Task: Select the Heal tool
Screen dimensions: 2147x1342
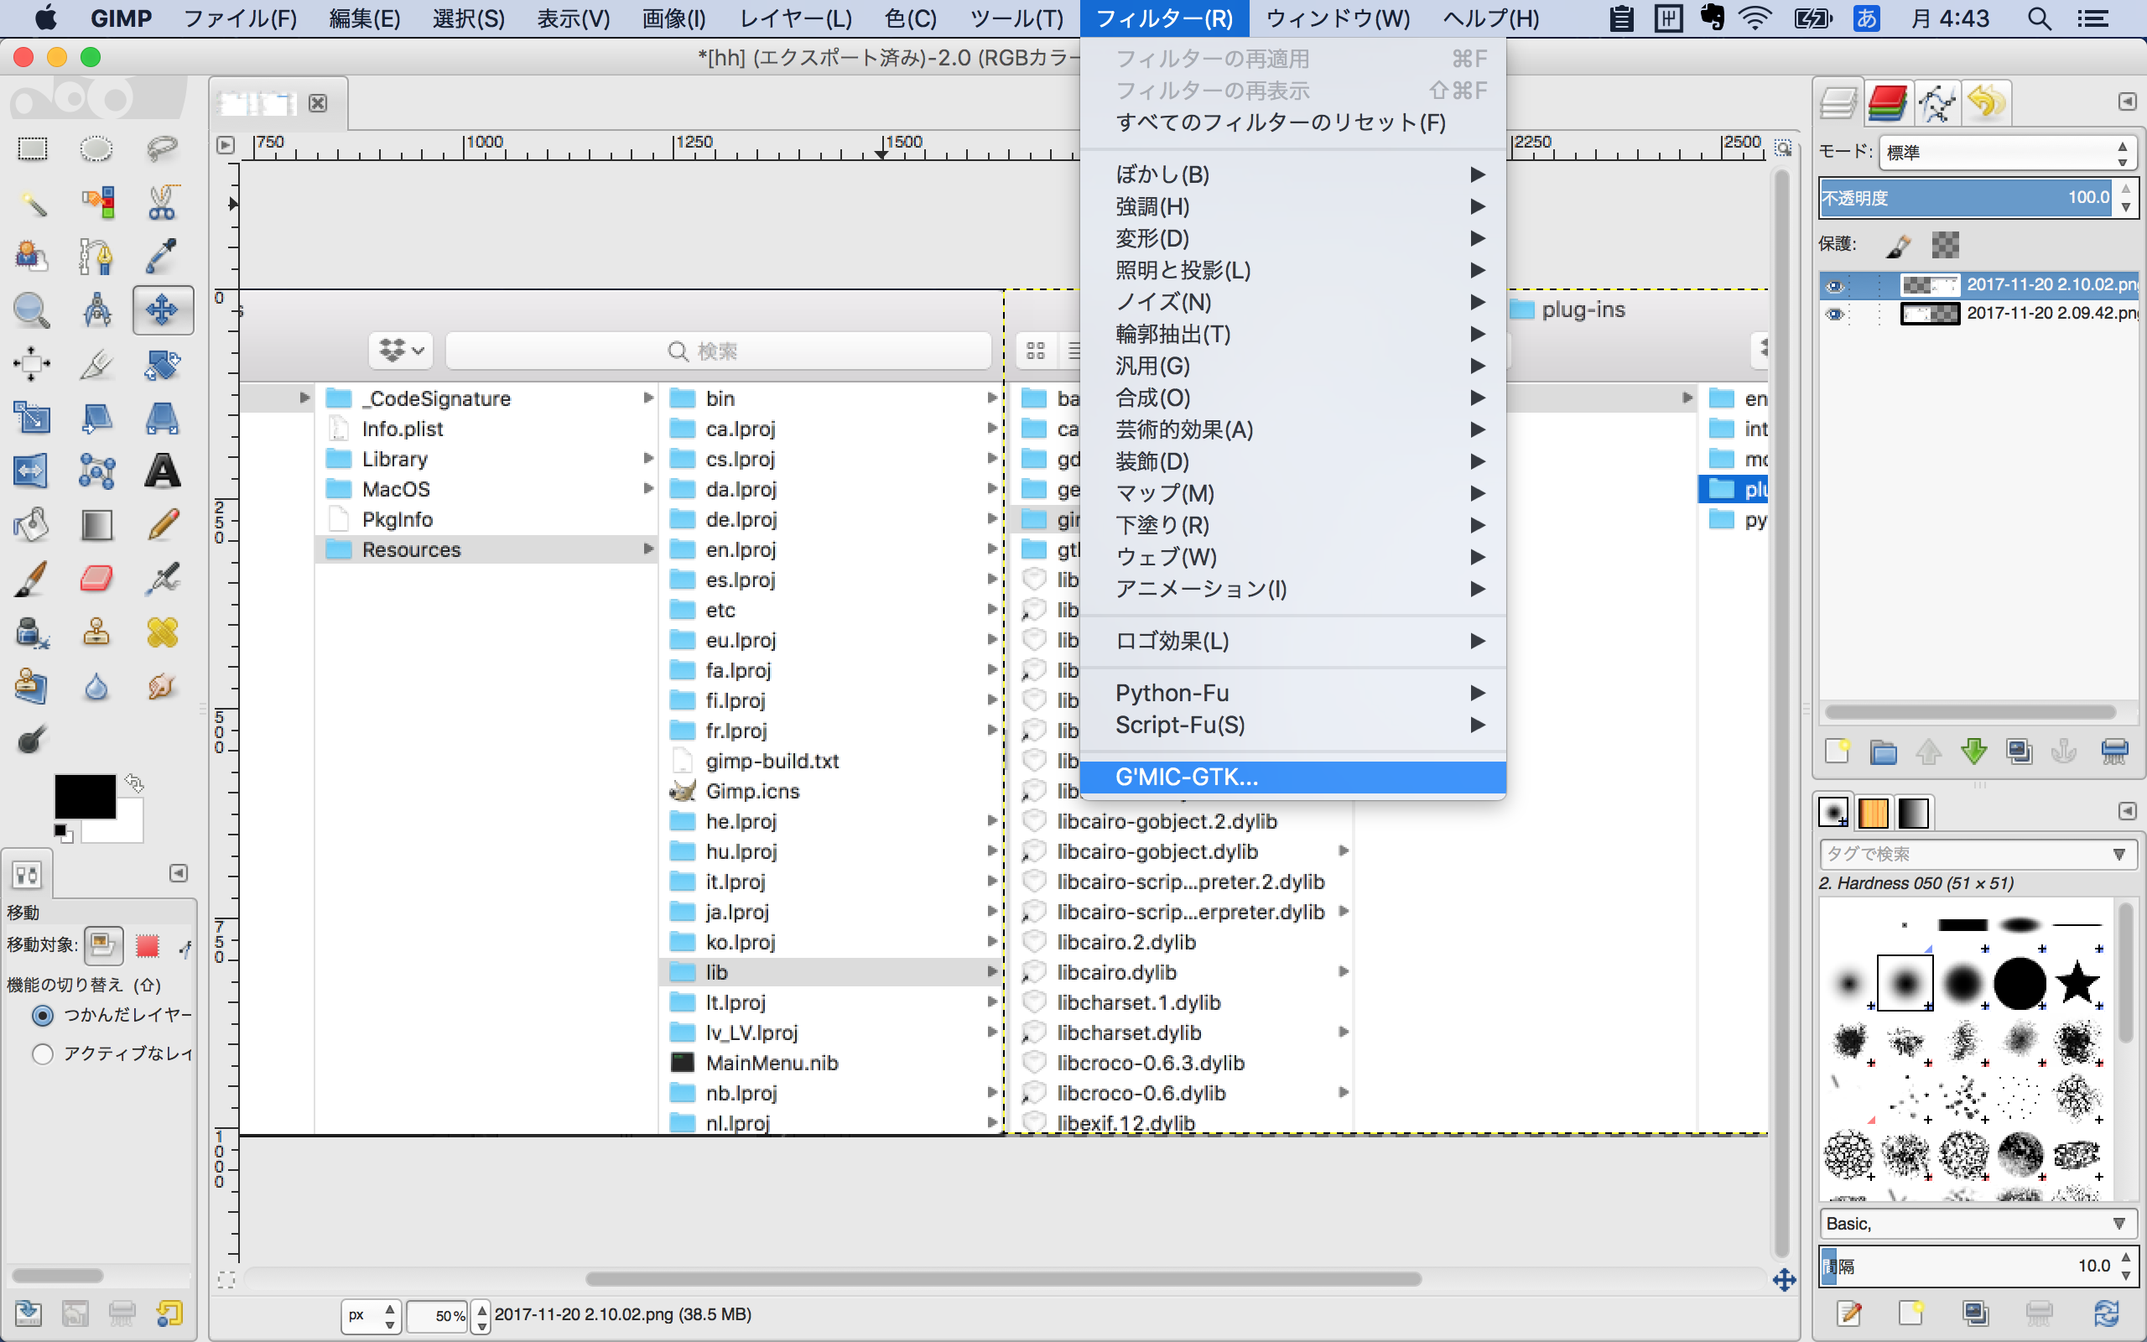Action: [x=163, y=632]
